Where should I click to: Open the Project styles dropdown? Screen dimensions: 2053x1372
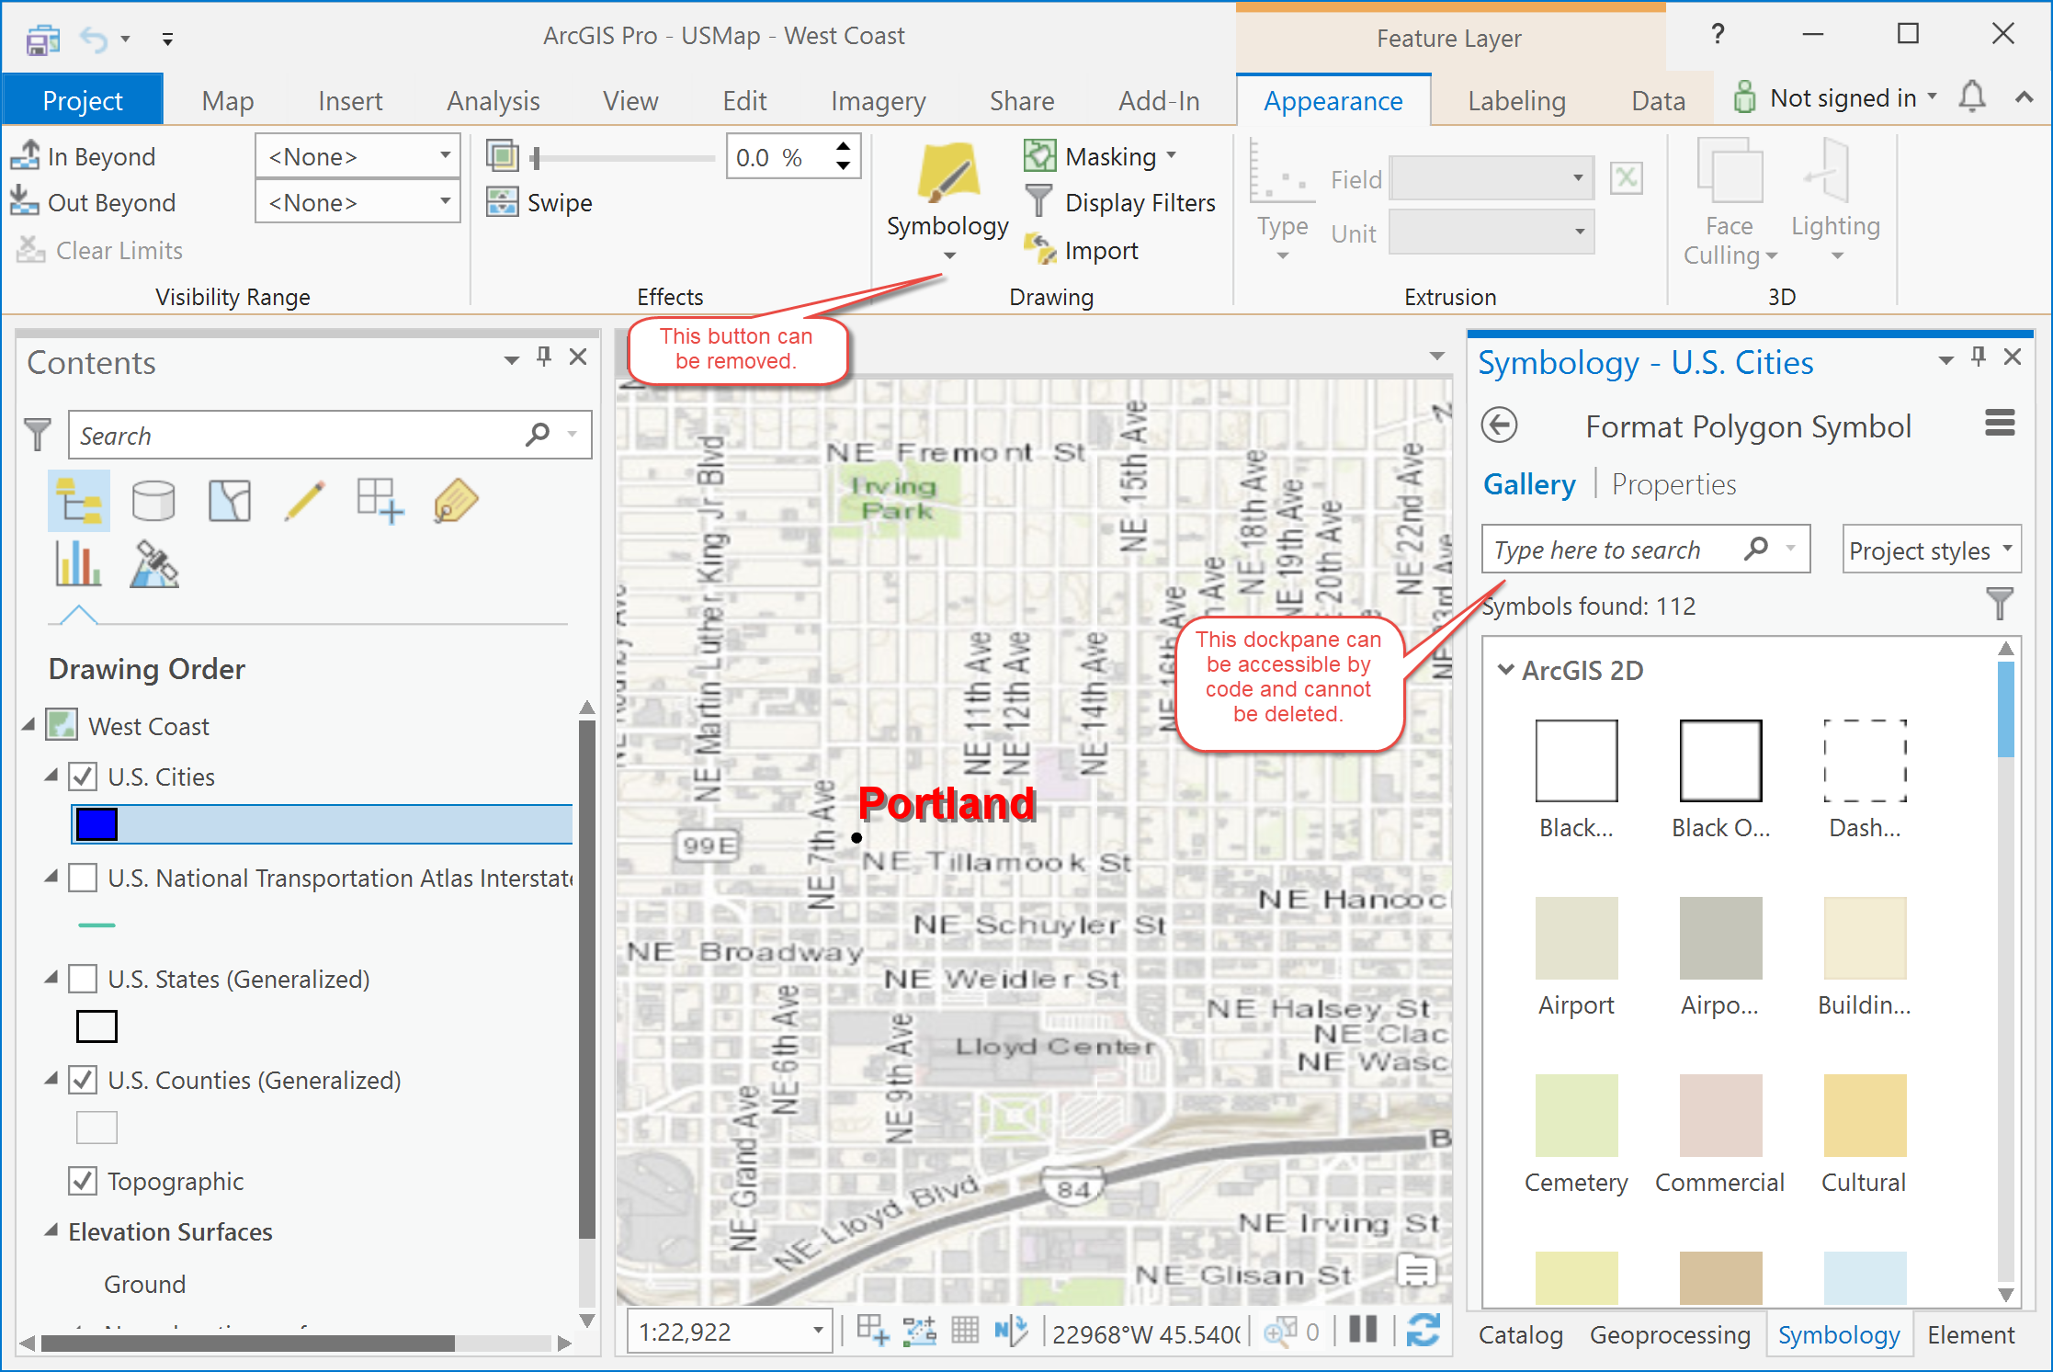[x=1932, y=550]
